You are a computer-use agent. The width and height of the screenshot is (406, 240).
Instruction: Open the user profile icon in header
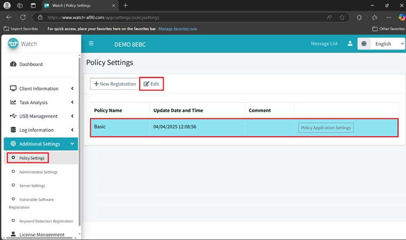[x=350, y=44]
